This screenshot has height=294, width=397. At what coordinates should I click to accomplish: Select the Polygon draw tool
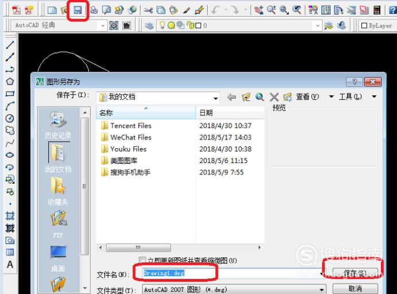pyautogui.click(x=10, y=82)
